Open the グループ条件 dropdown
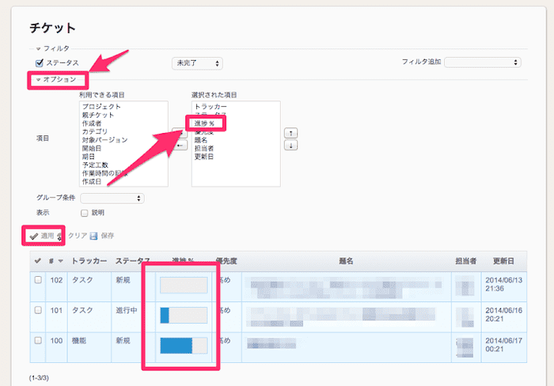 [112, 199]
